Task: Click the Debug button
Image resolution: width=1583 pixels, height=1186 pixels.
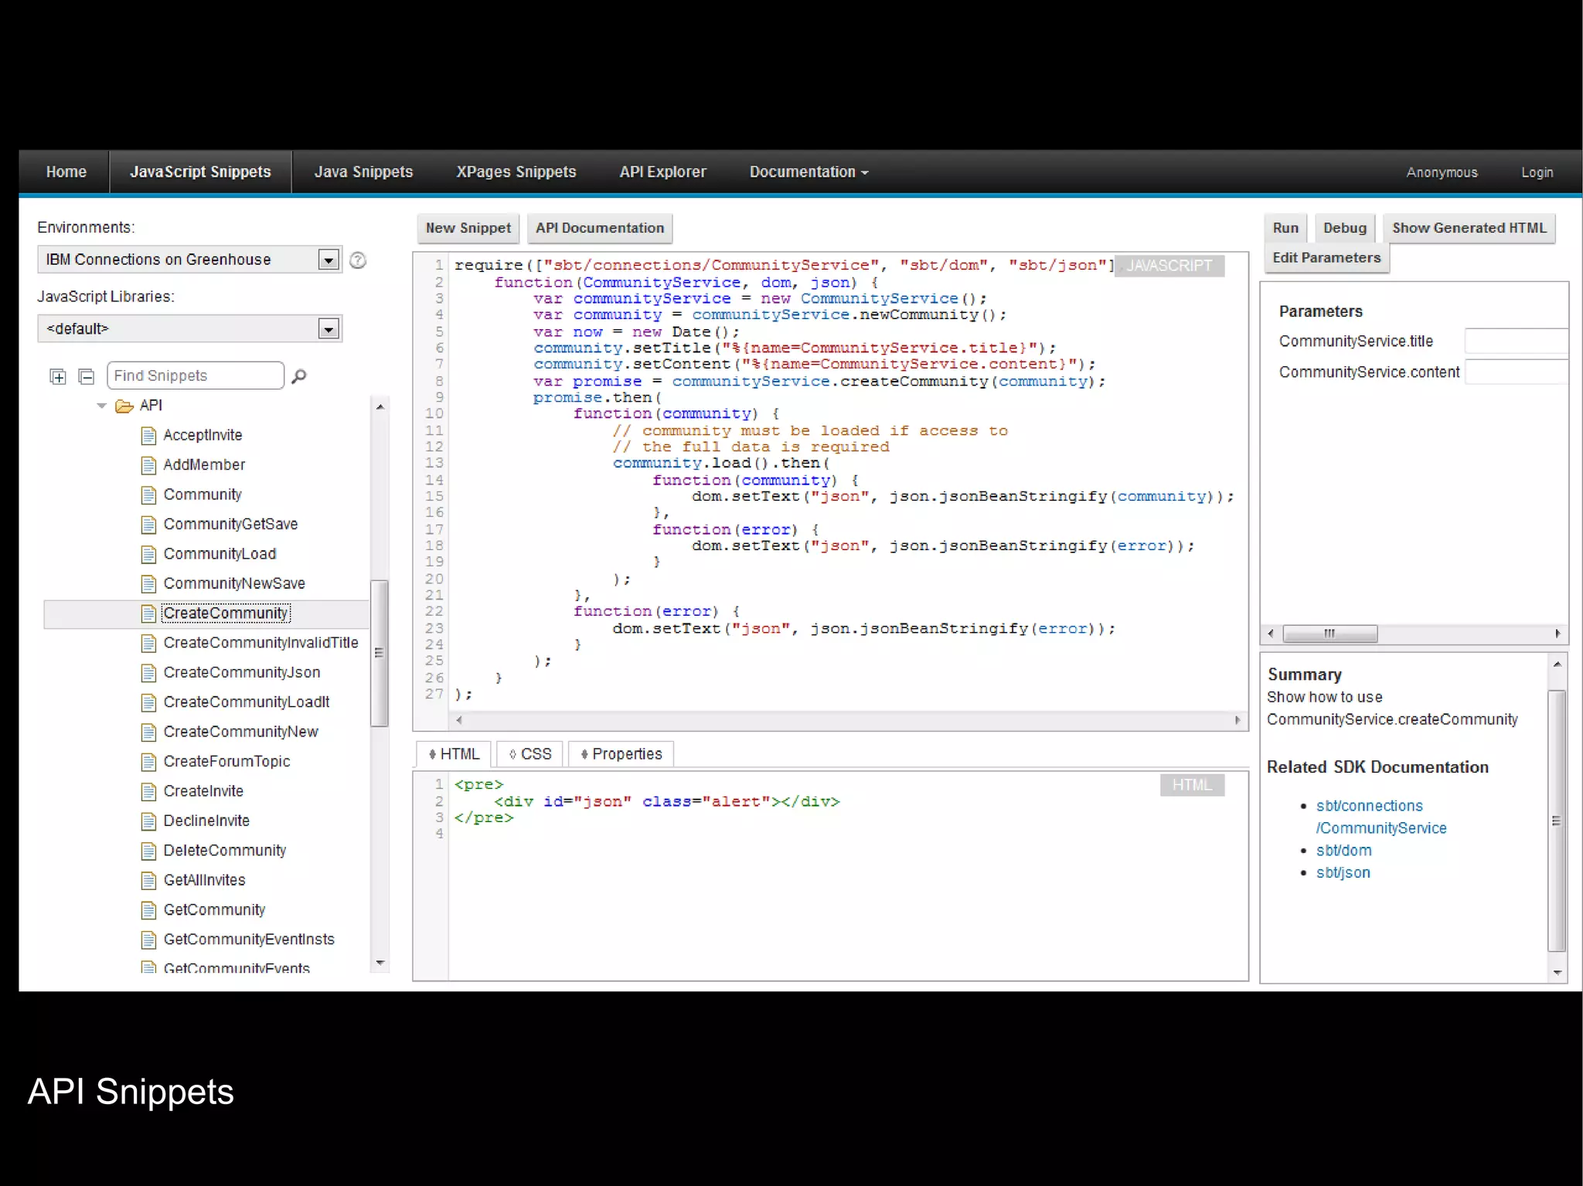Action: [x=1345, y=229]
